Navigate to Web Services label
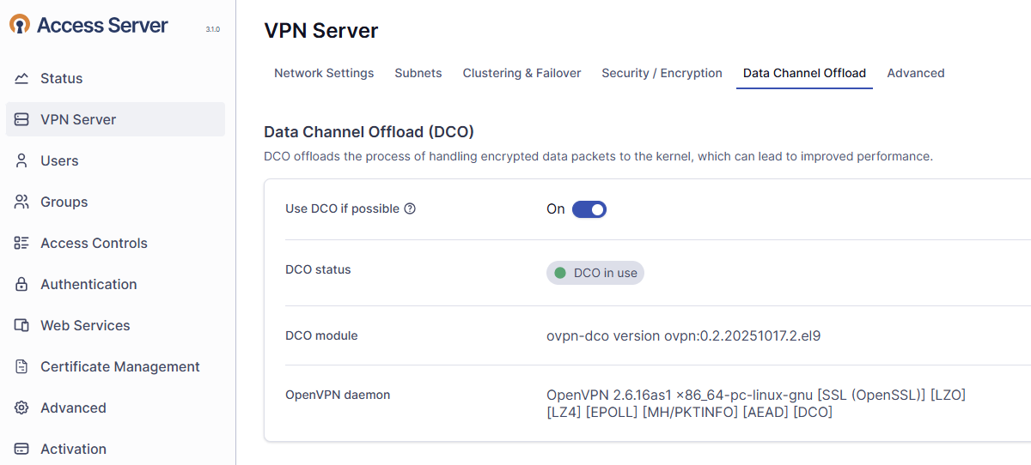The width and height of the screenshot is (1031, 465). tap(85, 325)
